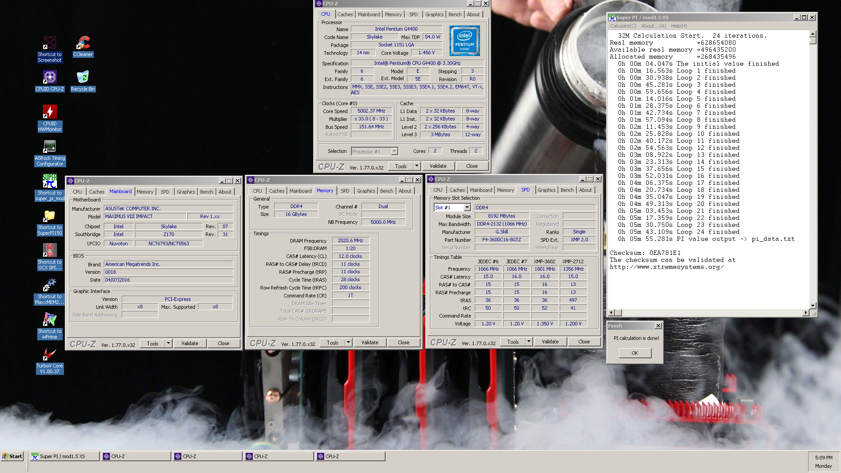Click Checksum line 0EA781E1 in Super PI

click(x=645, y=253)
